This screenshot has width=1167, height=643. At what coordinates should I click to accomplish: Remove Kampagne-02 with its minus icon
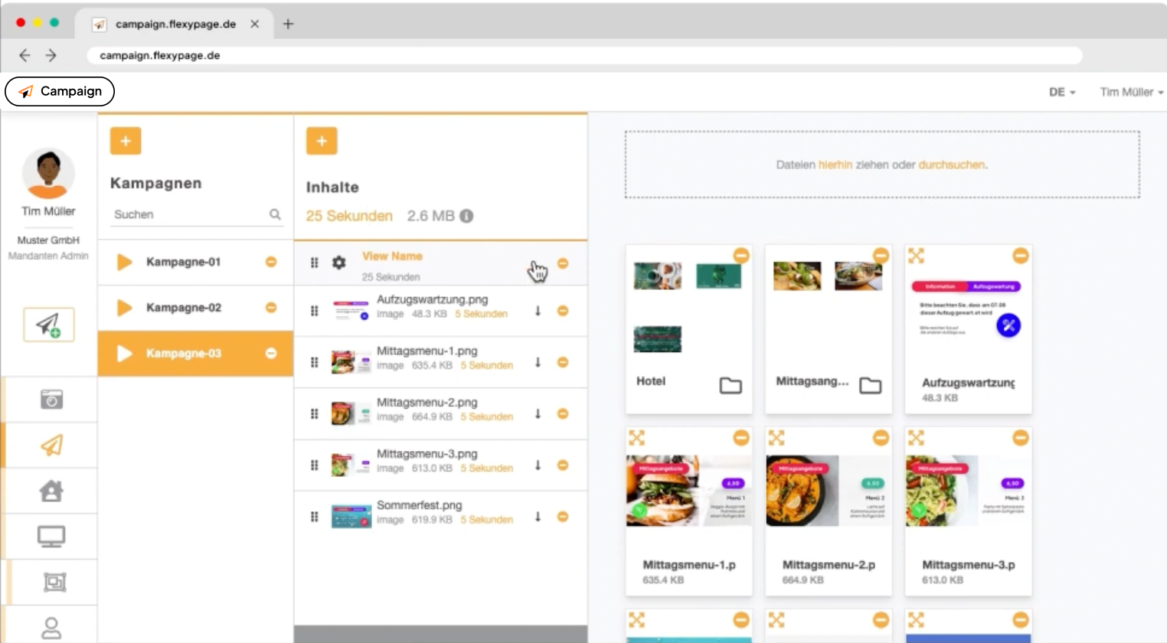click(x=271, y=308)
